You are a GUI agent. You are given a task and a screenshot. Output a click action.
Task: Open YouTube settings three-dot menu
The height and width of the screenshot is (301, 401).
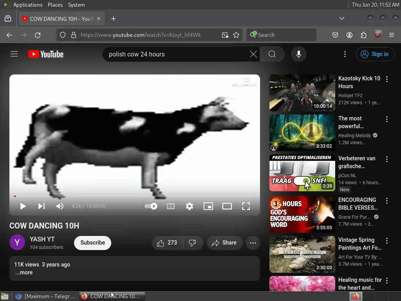click(345, 54)
